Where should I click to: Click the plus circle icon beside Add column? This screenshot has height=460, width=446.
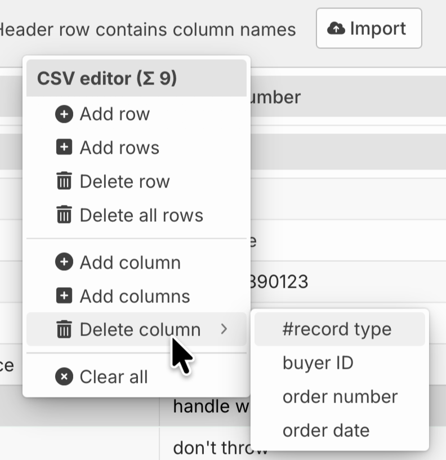64,262
